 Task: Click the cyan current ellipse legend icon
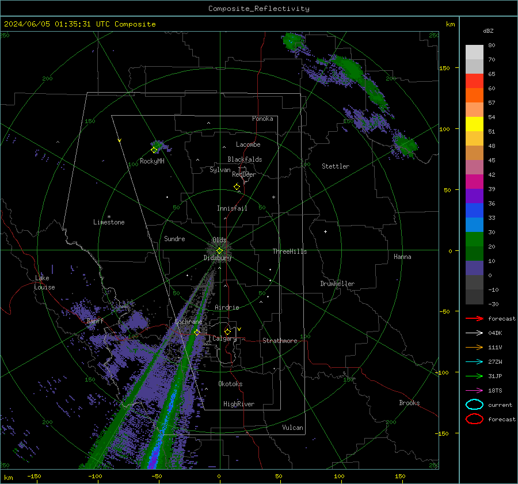474,405
